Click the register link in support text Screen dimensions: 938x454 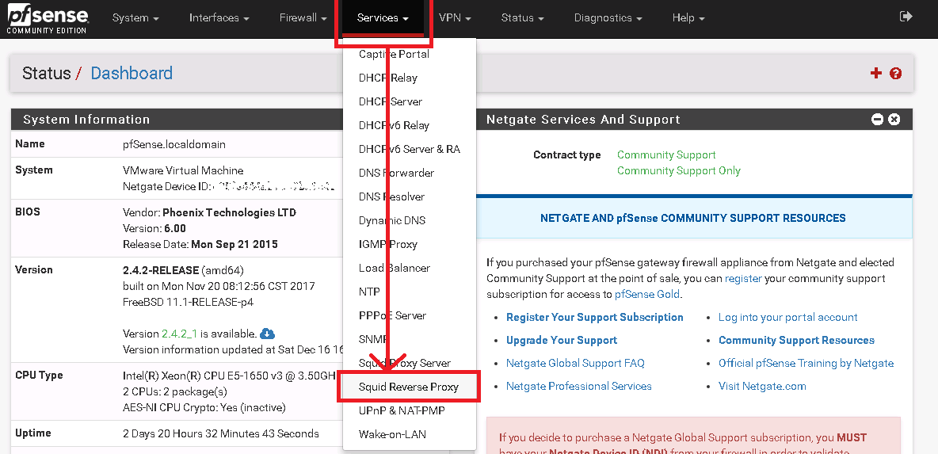[x=743, y=279]
